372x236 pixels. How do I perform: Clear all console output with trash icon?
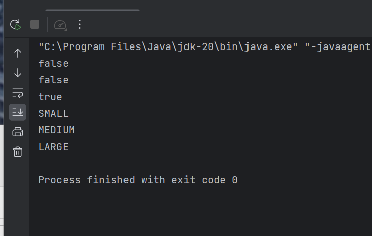[18, 152]
